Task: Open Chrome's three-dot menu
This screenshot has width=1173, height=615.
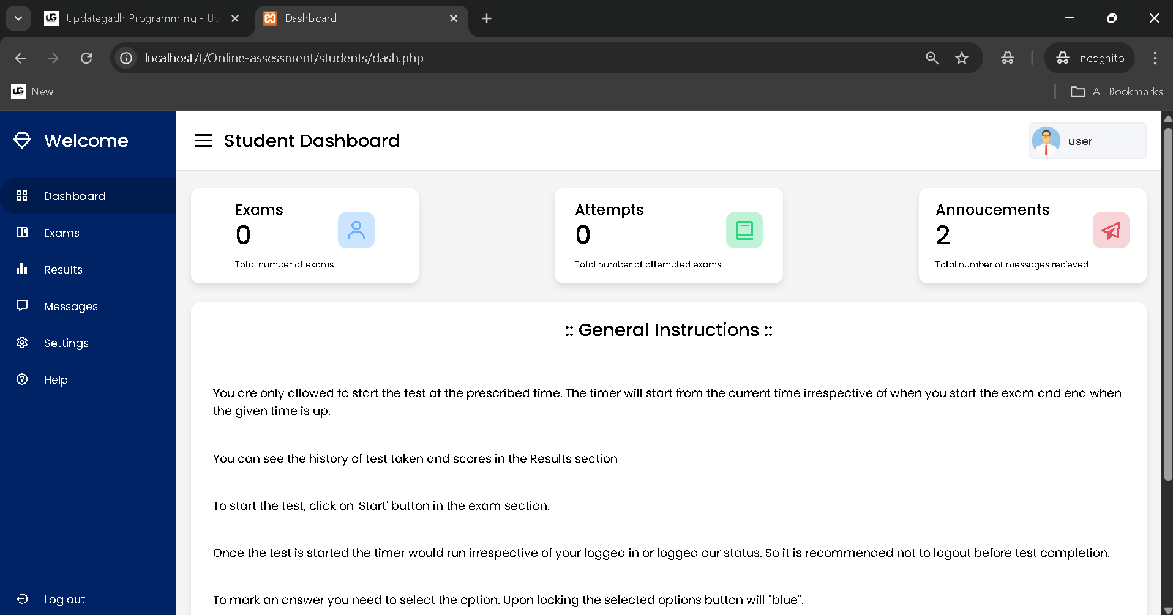Action: coord(1155,58)
